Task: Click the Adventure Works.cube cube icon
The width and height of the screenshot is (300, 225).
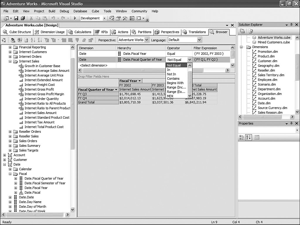Action: (254, 37)
